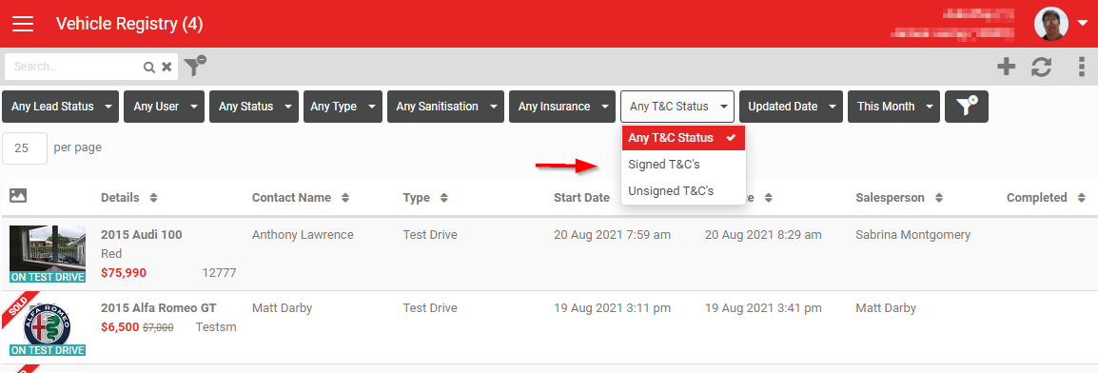Clear the search field with X icon
This screenshot has height=373, width=1098.
coord(167,68)
